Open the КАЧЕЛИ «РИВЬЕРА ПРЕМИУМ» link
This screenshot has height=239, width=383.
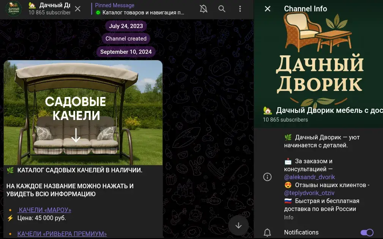tap(62, 234)
